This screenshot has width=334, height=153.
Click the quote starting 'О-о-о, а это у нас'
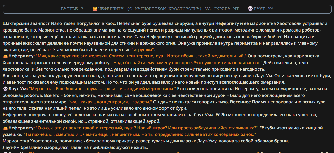pyautogui.click(x=147, y=128)
